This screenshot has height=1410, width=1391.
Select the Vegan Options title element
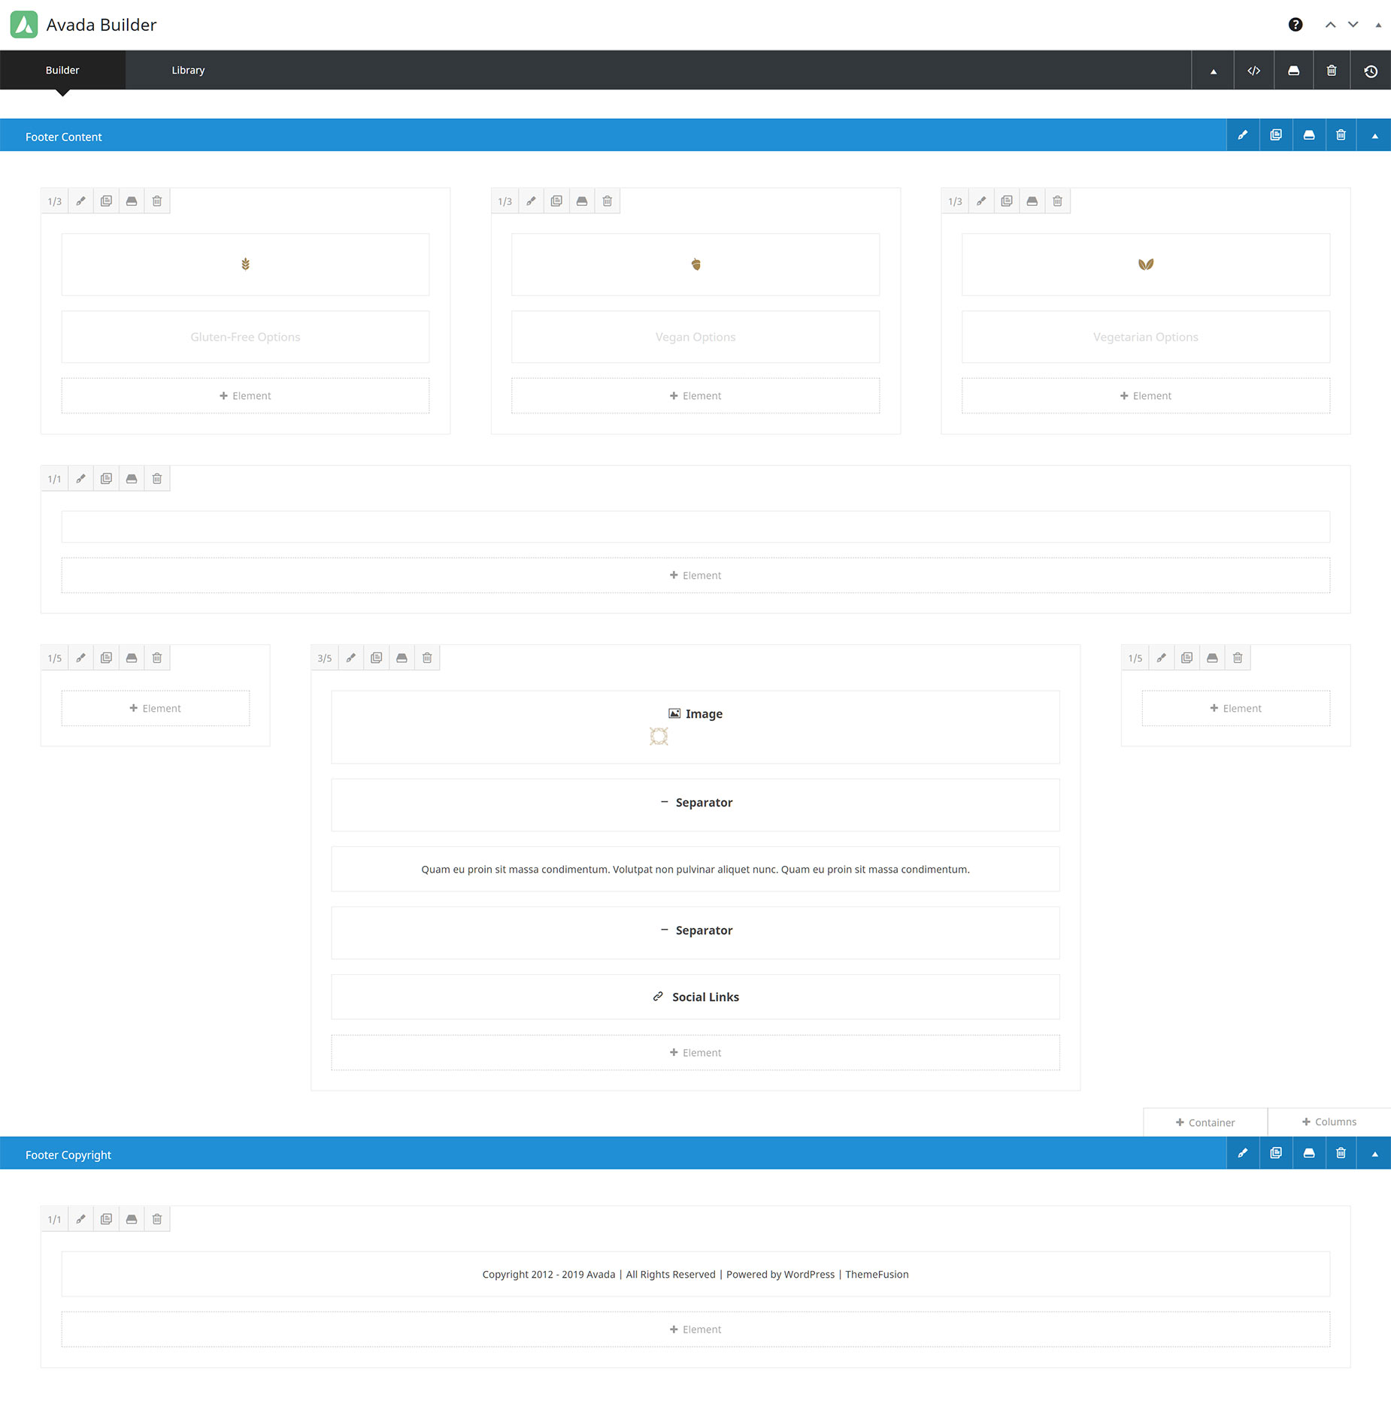click(x=695, y=337)
